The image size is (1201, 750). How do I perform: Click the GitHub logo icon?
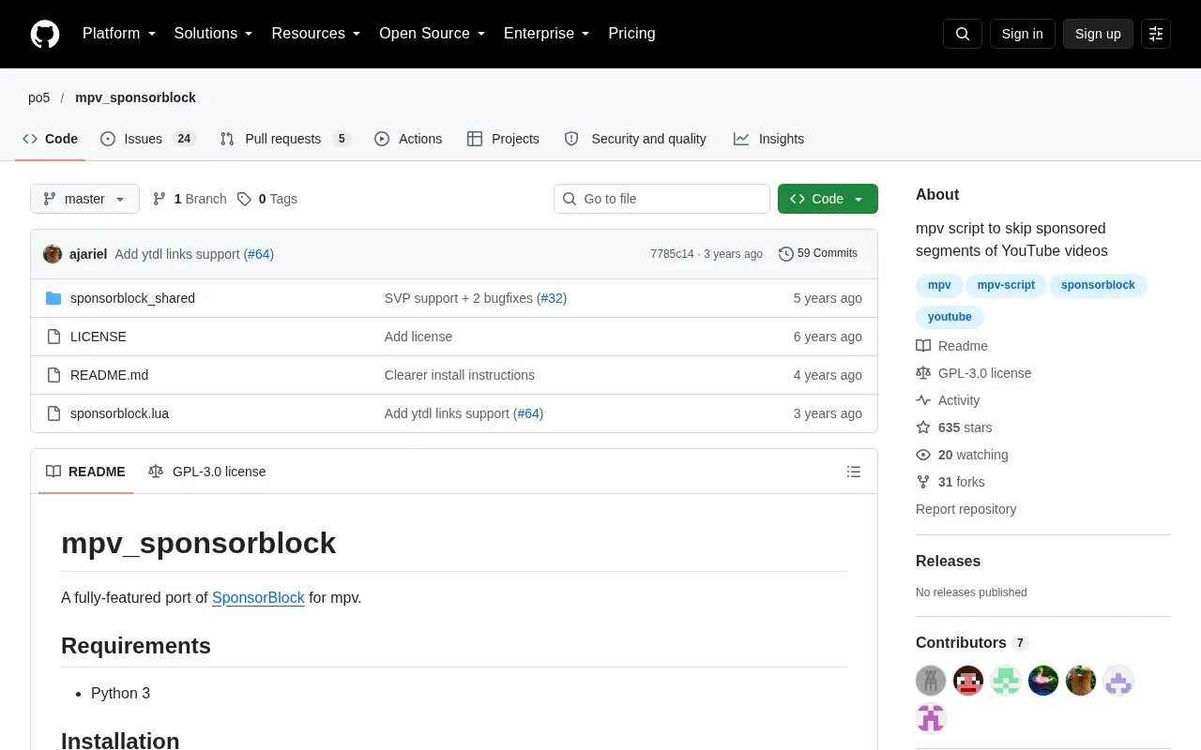[45, 34]
